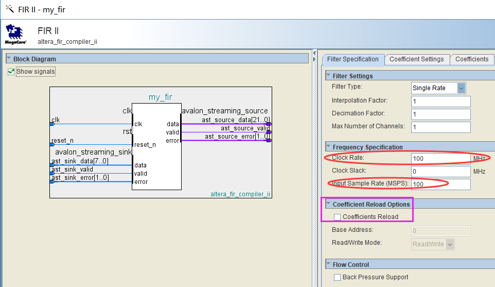This screenshot has height=287, width=495.
Task: Enable Back Pressure Support checkbox
Action: (337, 277)
